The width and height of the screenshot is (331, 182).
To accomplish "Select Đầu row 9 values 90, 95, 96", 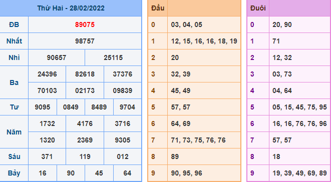I will [187, 173].
